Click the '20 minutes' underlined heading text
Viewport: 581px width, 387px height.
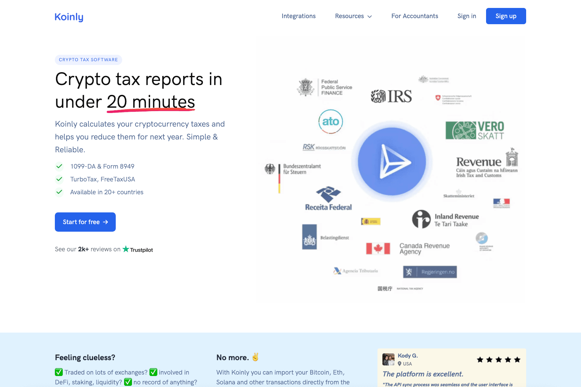(x=151, y=102)
